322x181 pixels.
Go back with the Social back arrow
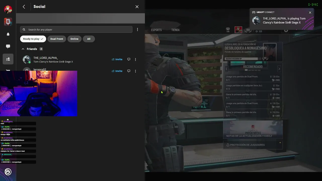pos(24,7)
